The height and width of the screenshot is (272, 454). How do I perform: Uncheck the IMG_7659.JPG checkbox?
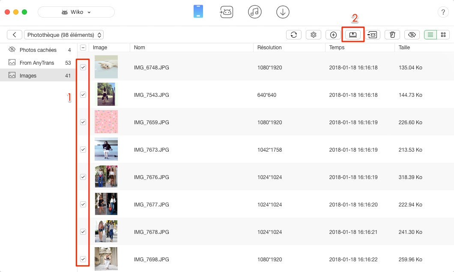pyautogui.click(x=83, y=122)
